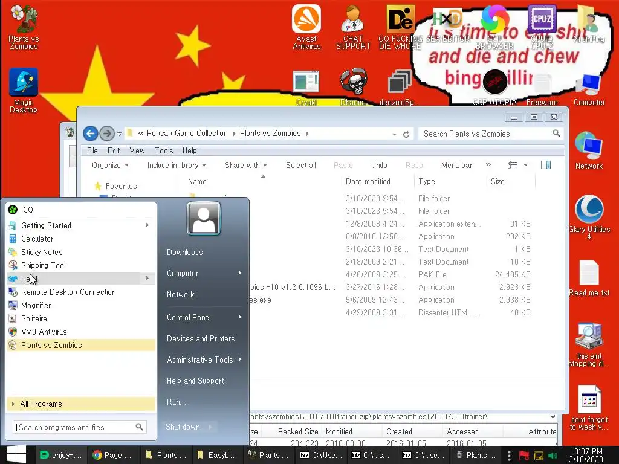Click the Explorer forward arrow button
The image size is (619, 464).
pyautogui.click(x=106, y=134)
